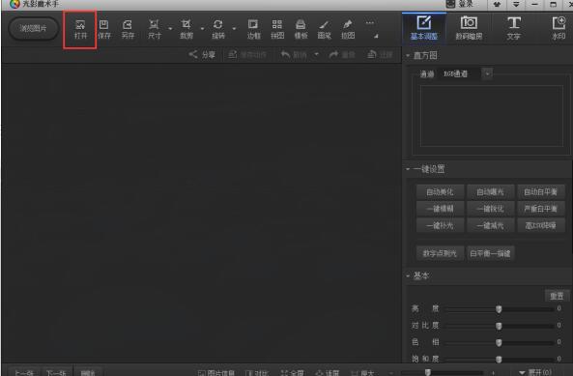Open the 模板 template tool
The height and width of the screenshot is (376, 573).
[x=301, y=29]
